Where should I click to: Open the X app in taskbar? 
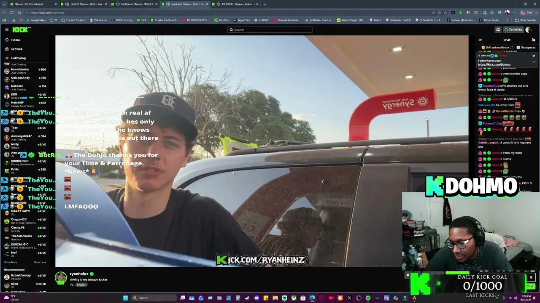[x=349, y=298]
